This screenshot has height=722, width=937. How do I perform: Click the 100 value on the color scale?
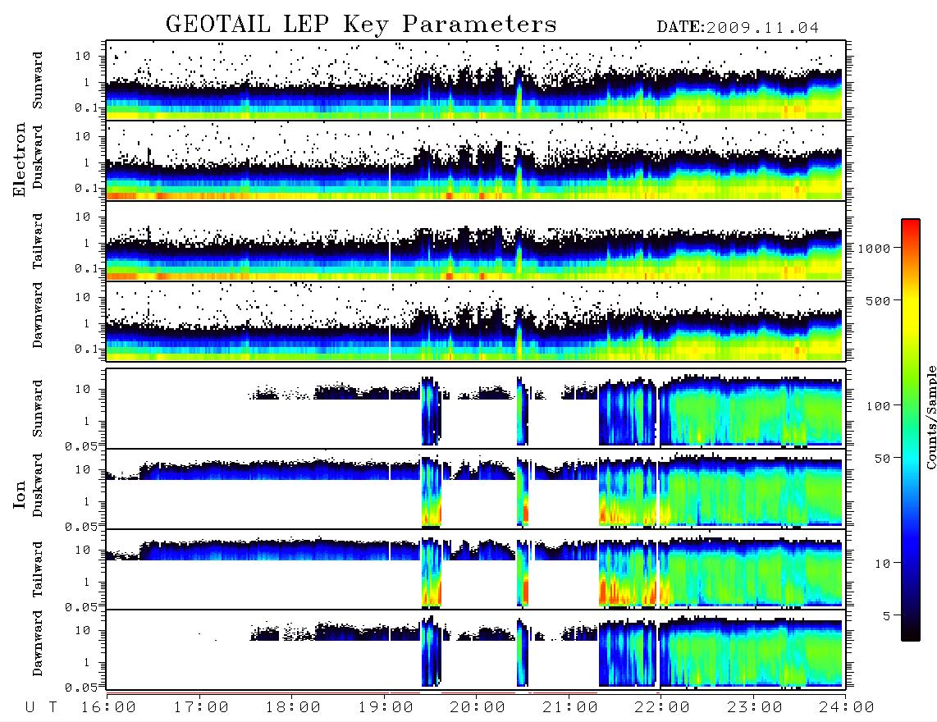click(878, 406)
